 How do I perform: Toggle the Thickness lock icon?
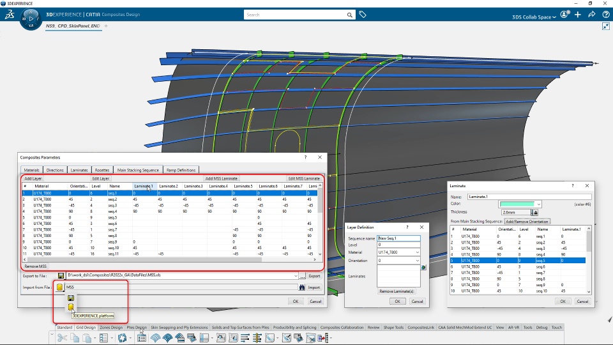pyautogui.click(x=535, y=212)
